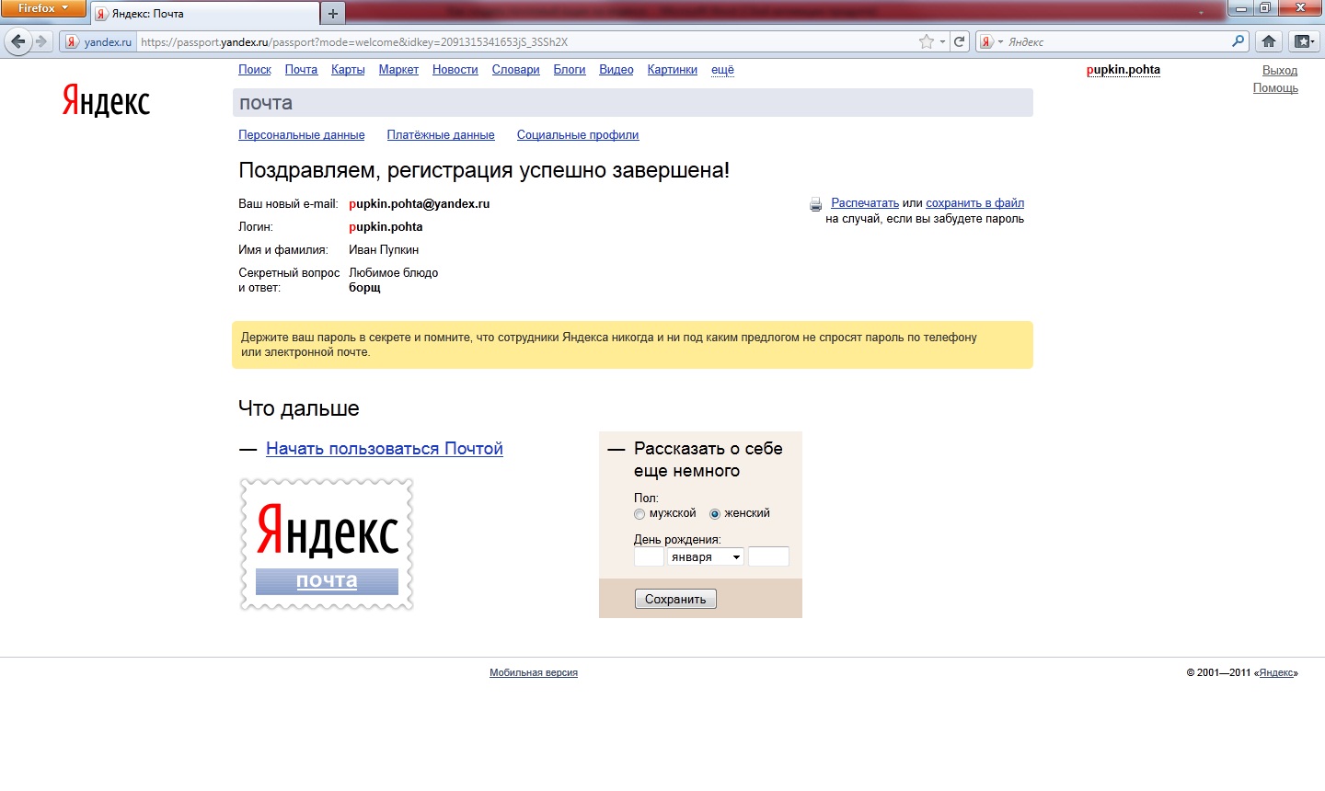Screen dimensions: 1325x791
Task: Click the pupkin.pohta username link at top
Action: (1123, 70)
